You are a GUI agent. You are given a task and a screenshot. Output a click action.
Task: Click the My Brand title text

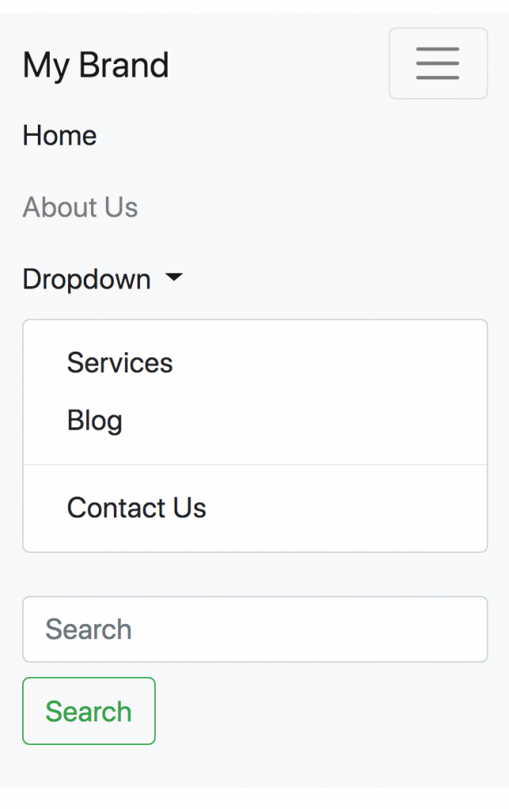point(96,65)
